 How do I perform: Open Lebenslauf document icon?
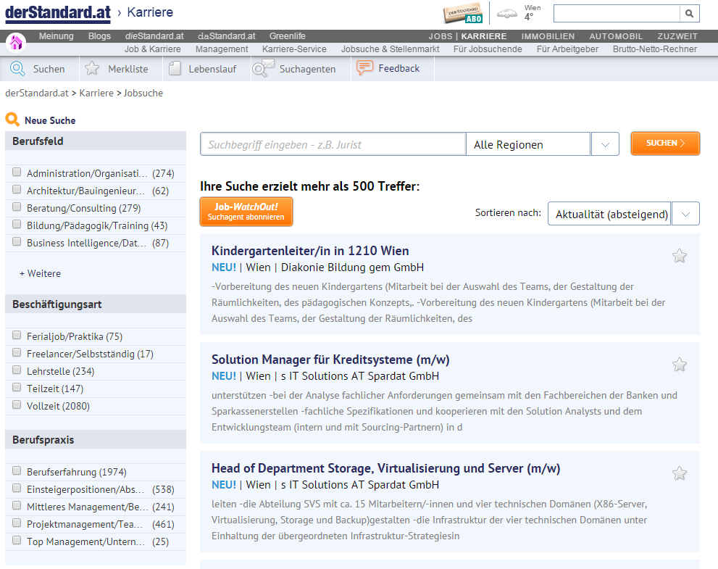click(x=175, y=69)
